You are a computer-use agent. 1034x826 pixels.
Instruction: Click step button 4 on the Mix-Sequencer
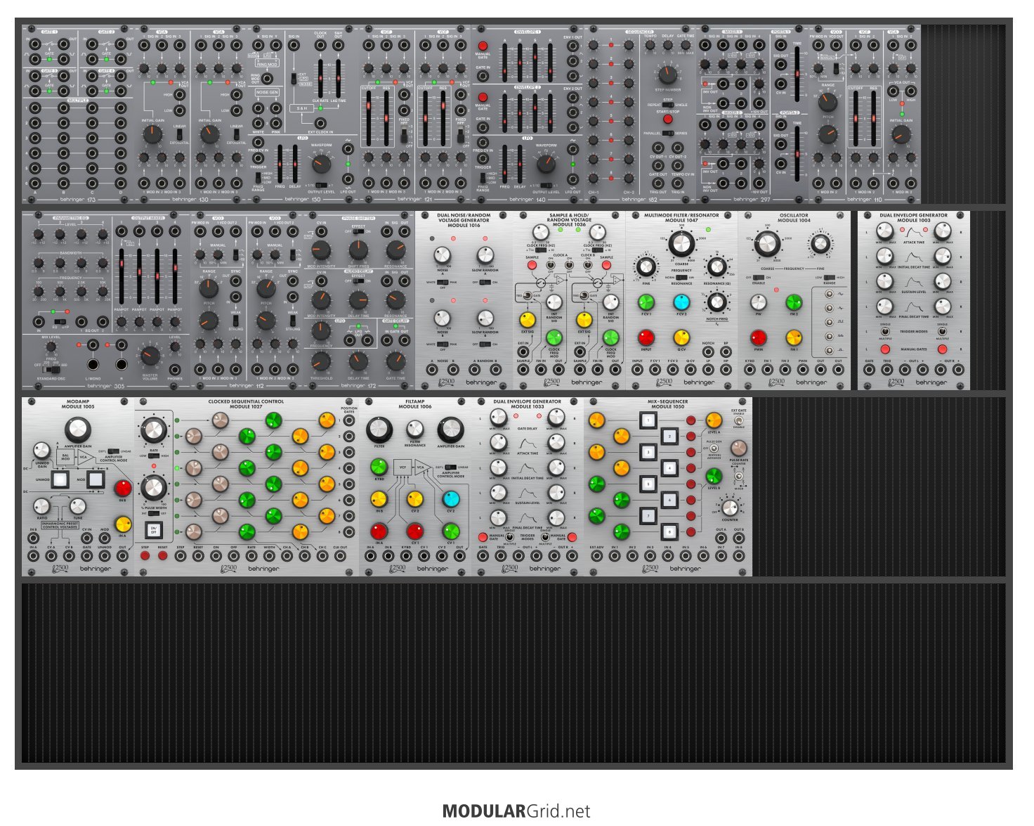669,468
